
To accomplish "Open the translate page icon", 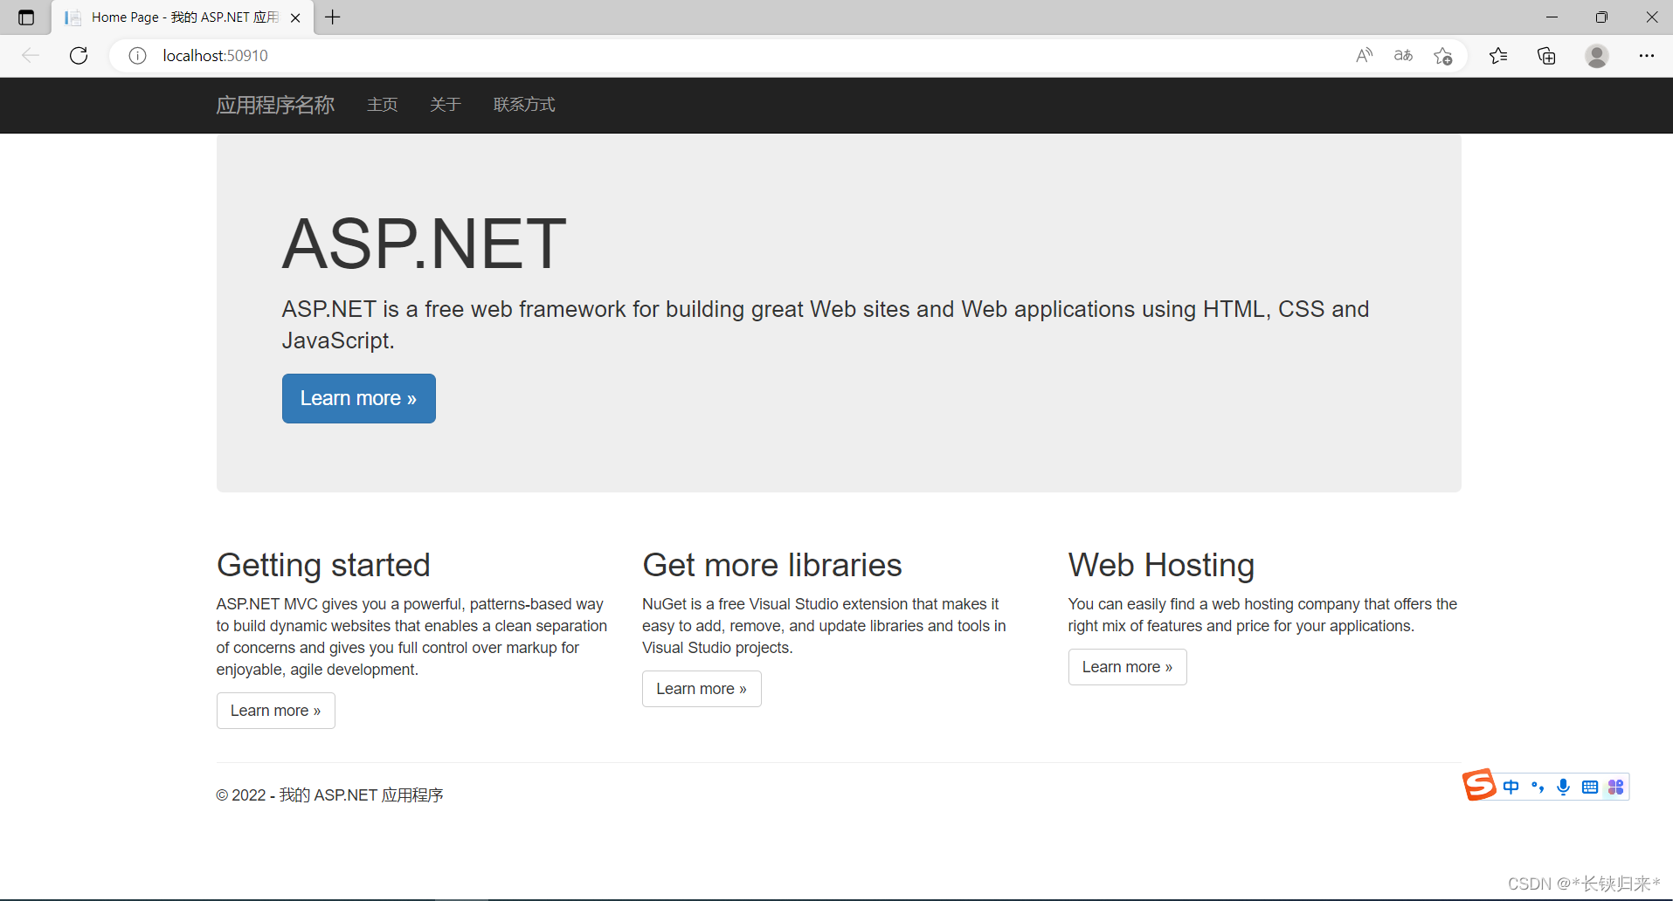I will 1403,55.
